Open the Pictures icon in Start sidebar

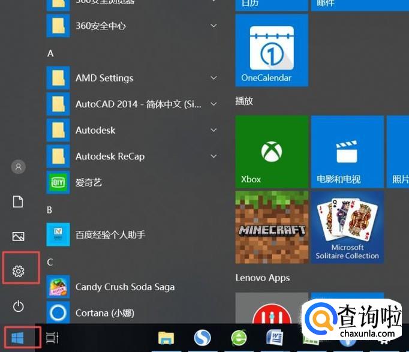coord(18,236)
